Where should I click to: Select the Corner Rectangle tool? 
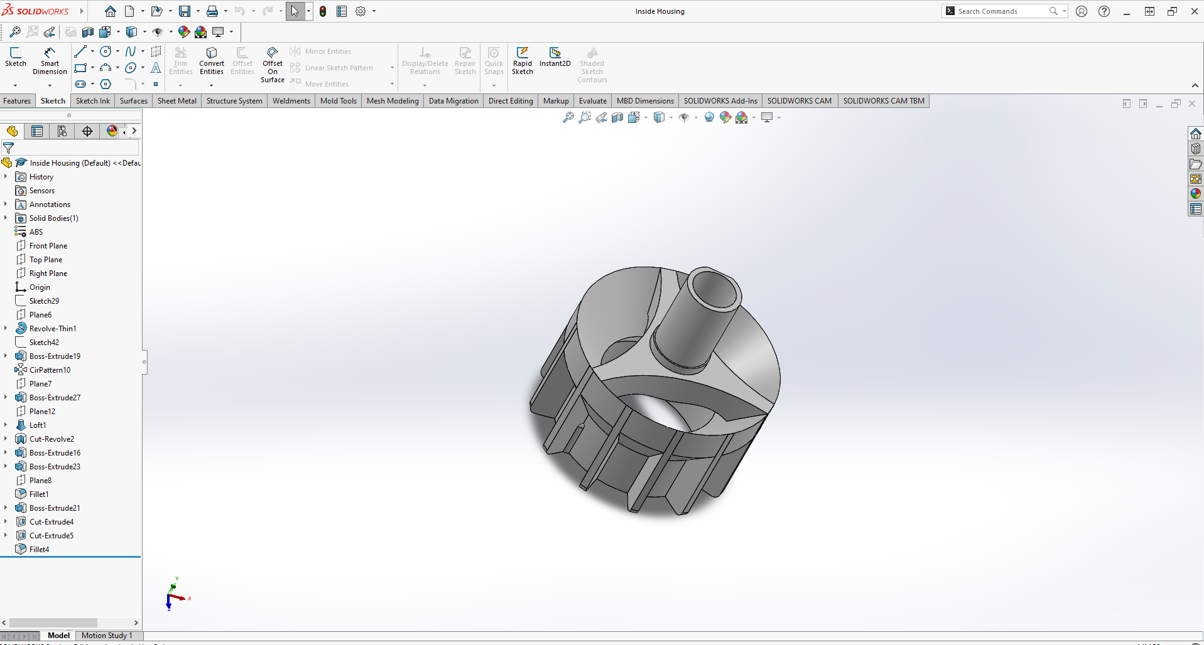point(80,68)
